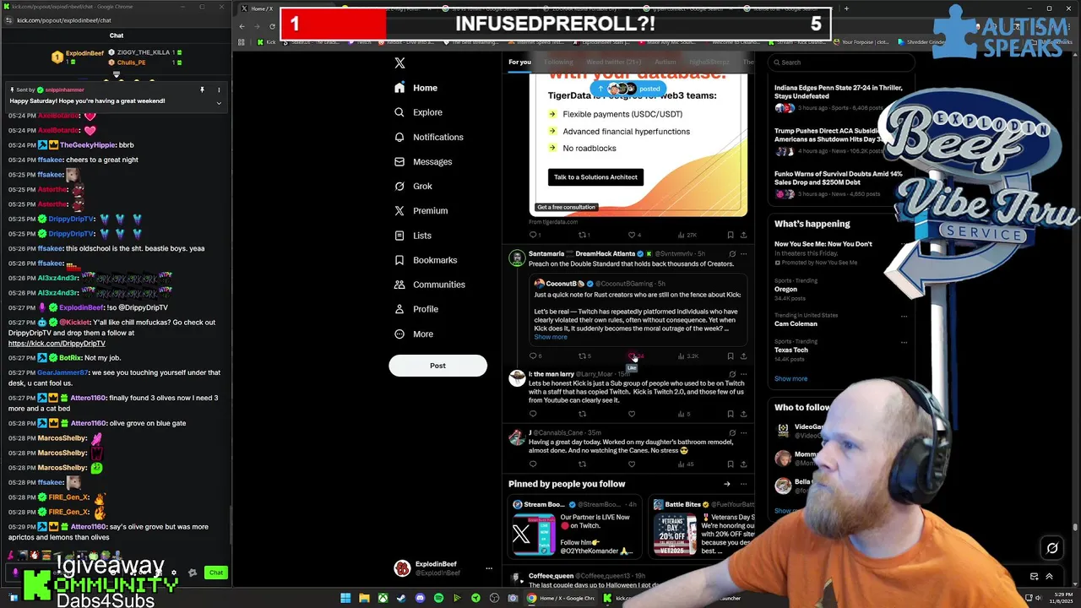Click Show more in the CoconutB quoted post
Screen dimensions: 1081x608
pos(551,337)
